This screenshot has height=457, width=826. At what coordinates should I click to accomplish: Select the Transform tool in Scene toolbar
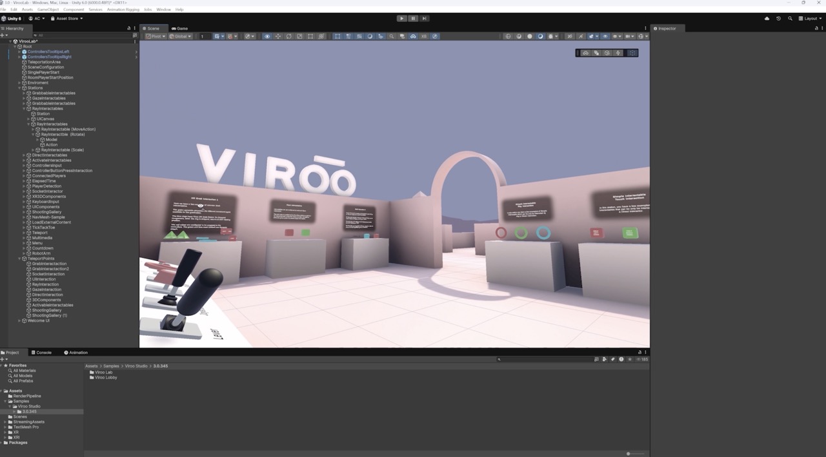[321, 36]
